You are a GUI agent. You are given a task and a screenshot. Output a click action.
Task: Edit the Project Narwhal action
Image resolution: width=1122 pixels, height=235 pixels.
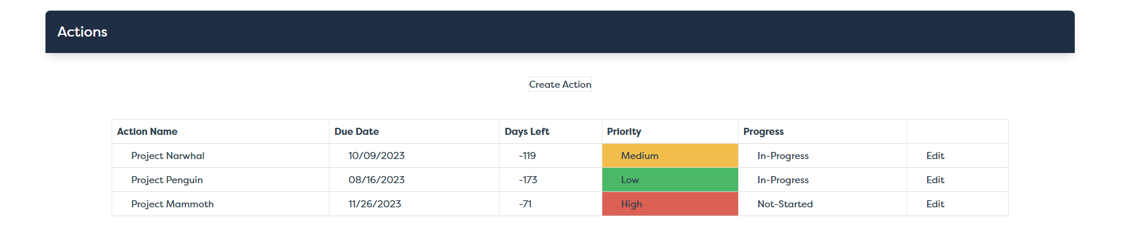(935, 155)
